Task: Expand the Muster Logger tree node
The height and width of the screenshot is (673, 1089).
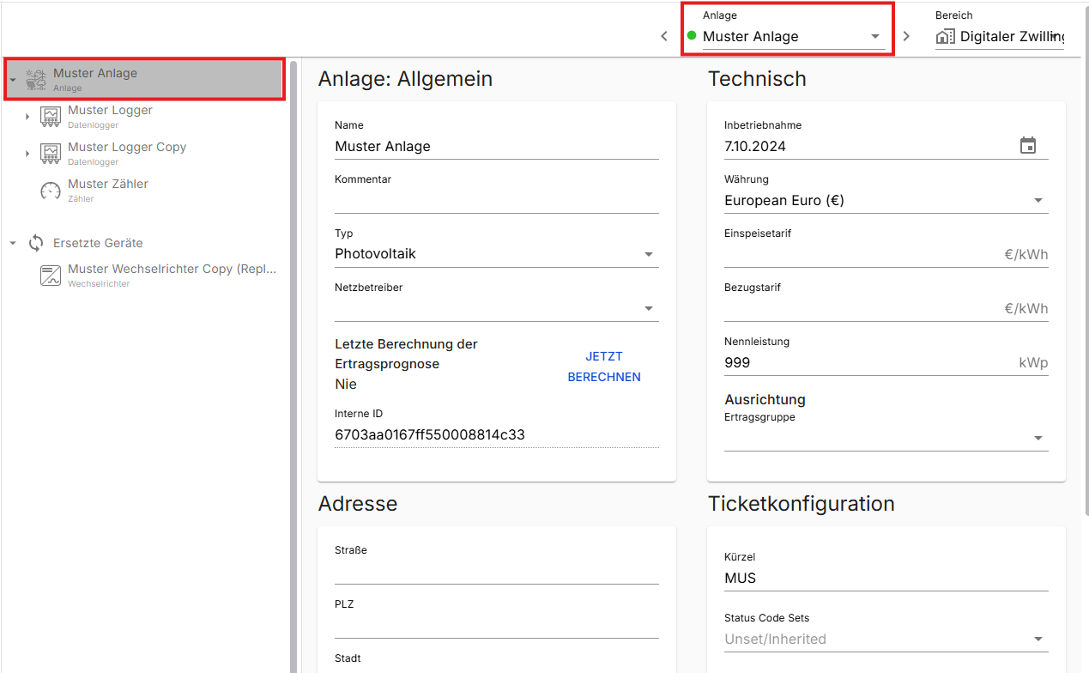Action: pyautogui.click(x=27, y=117)
